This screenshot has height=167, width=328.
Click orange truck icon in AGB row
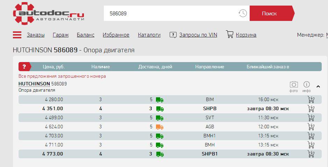tap(159, 127)
